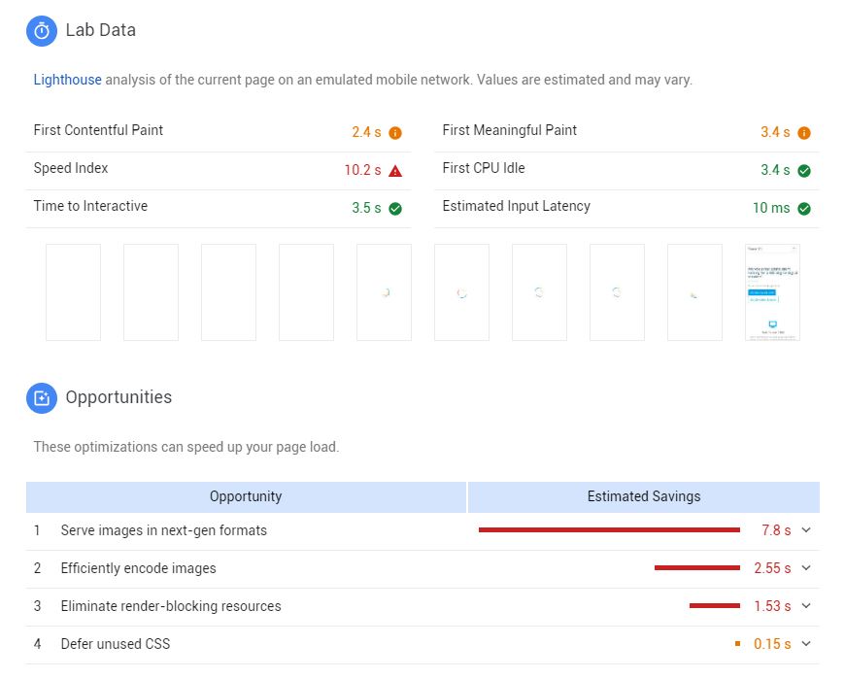Viewport: 845px width, 679px height.
Task: Click the Estimated Input Latency green checkmark
Action: [x=804, y=209]
